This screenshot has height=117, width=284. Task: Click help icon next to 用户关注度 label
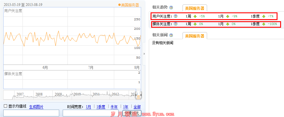(x=175, y=16)
